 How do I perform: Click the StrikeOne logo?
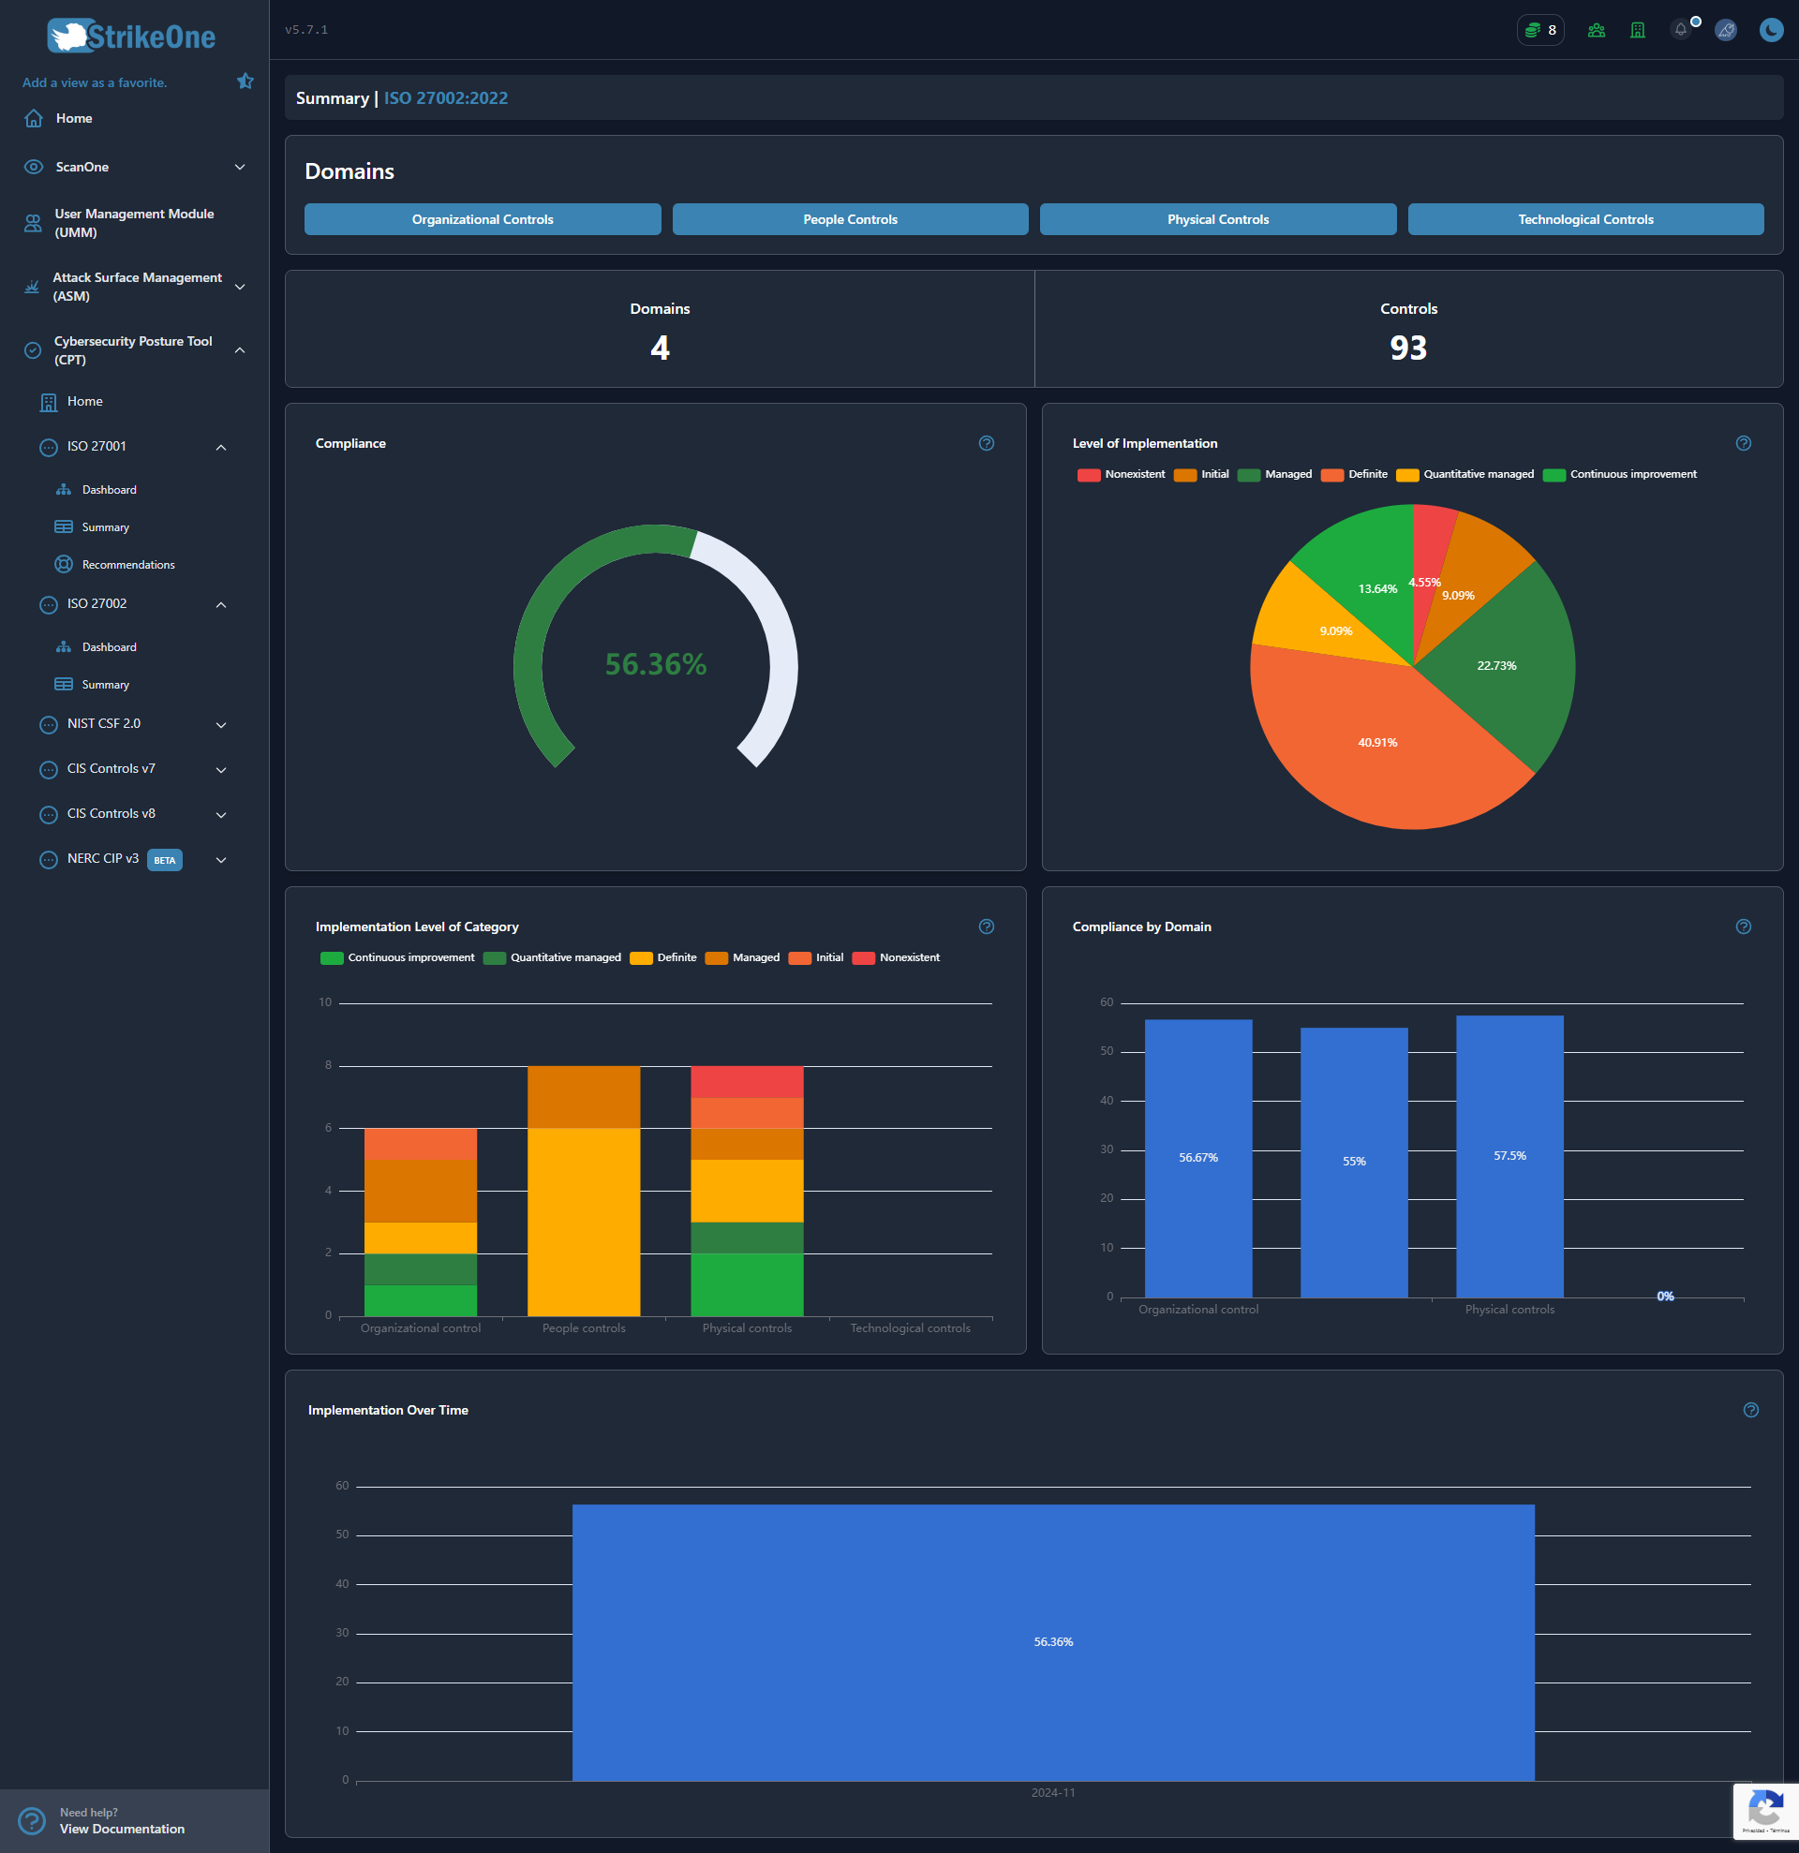131,36
